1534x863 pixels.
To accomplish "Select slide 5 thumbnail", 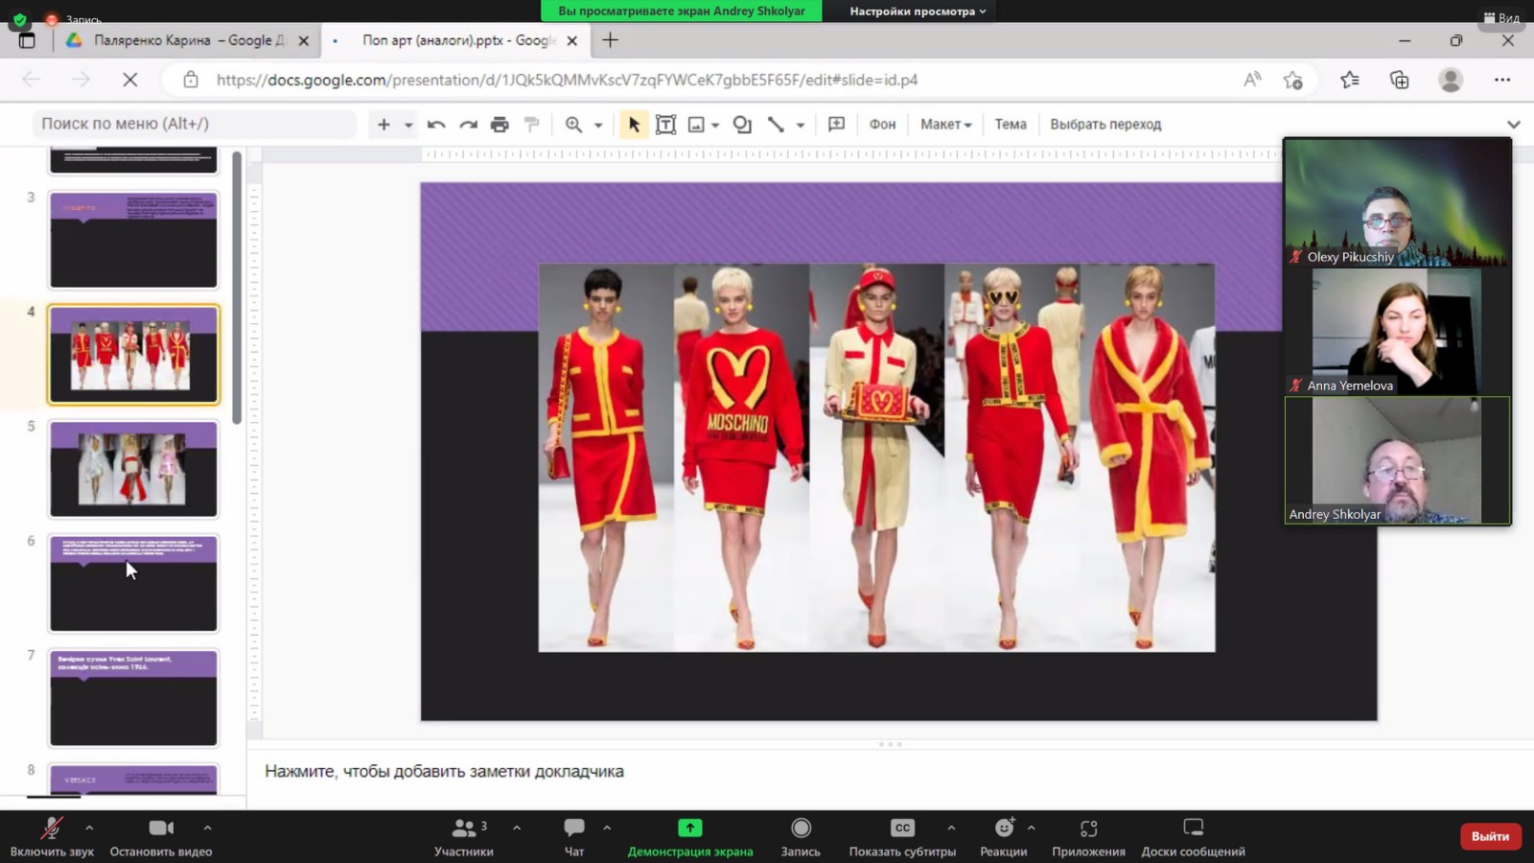I will tap(133, 469).
